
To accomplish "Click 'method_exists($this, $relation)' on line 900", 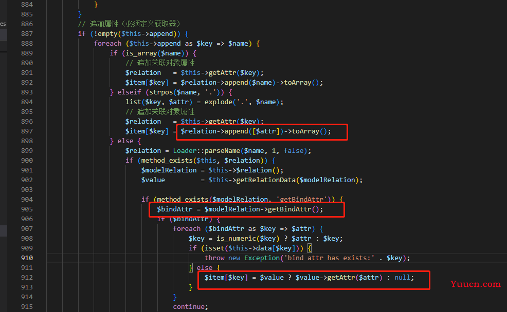I will coord(203,160).
